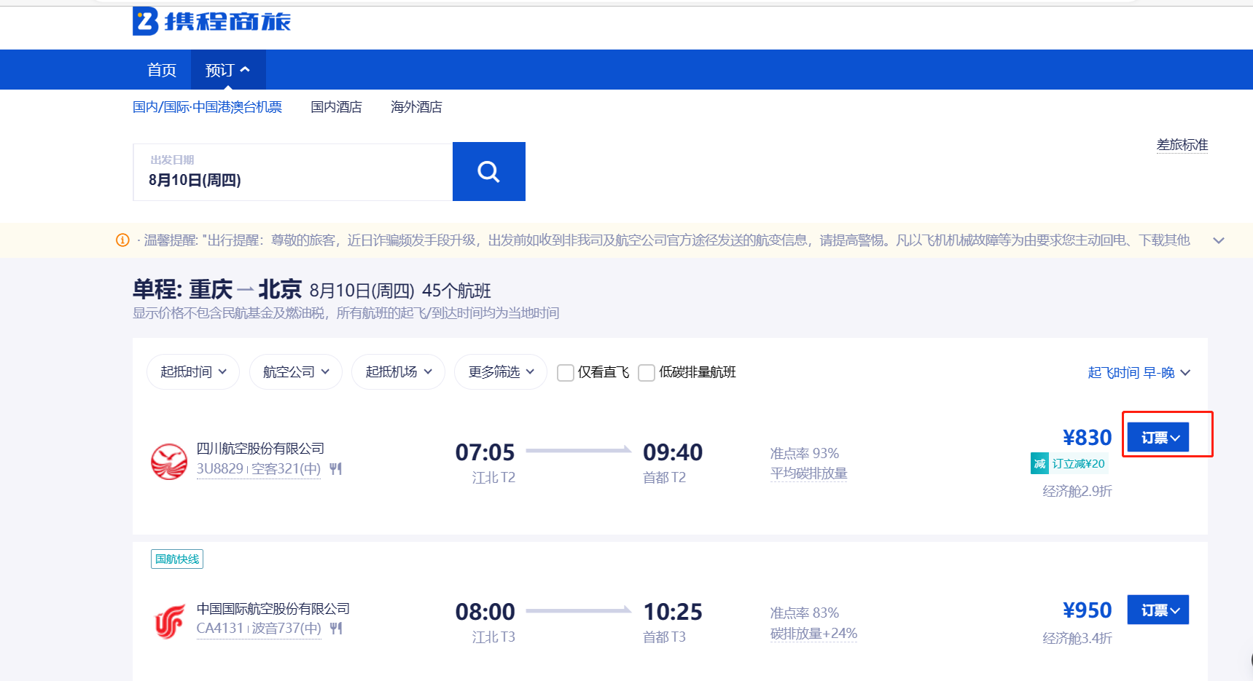Screen dimensions: 1253x681
Task: Open the 差旅标准 link
Action: pyautogui.click(x=1182, y=144)
